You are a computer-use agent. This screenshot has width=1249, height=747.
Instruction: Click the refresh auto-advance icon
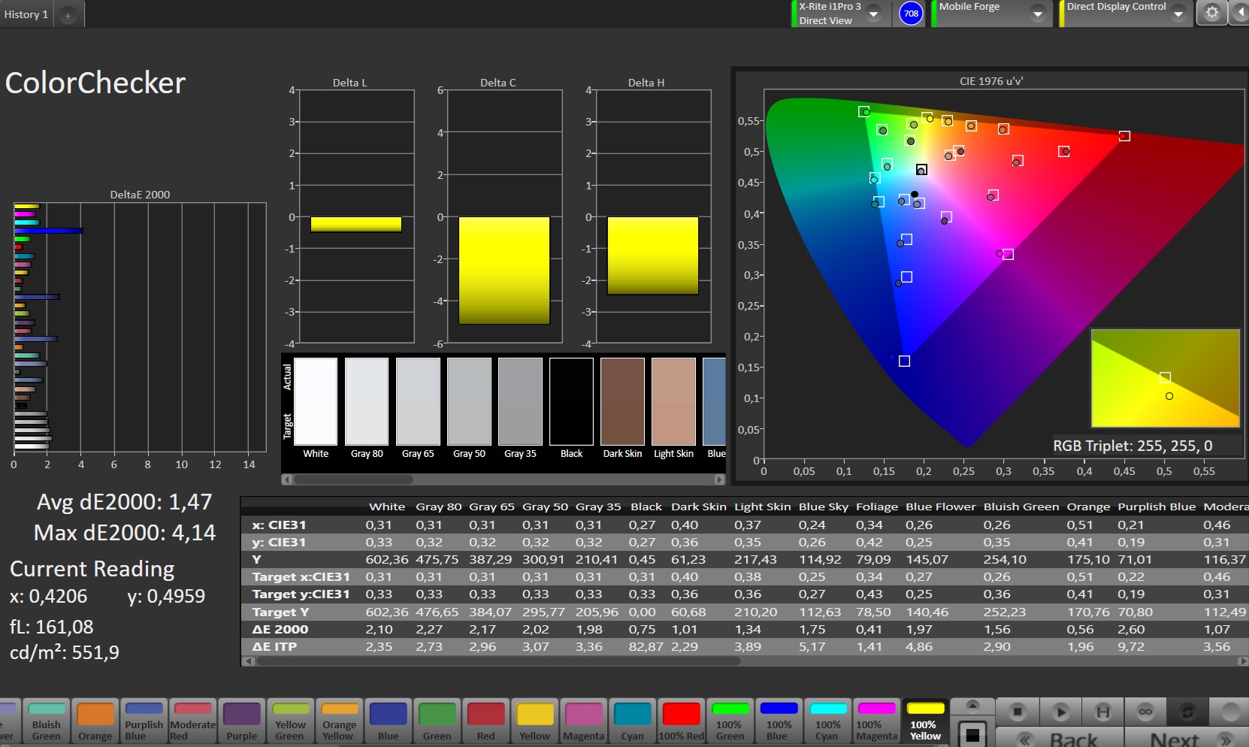(1187, 711)
